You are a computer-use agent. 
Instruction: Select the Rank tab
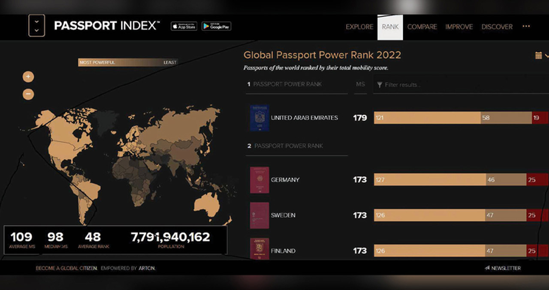[x=390, y=27]
